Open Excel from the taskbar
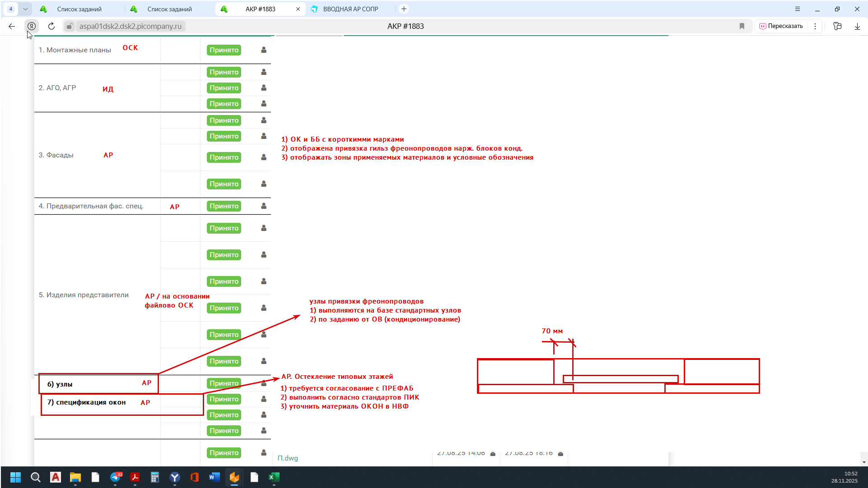This screenshot has height=488, width=868. point(274,477)
